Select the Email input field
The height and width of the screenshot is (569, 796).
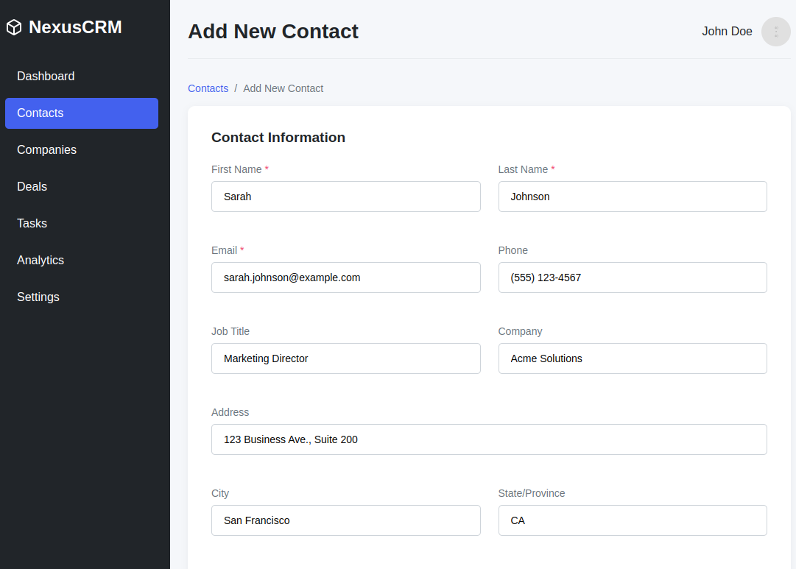tap(345, 278)
